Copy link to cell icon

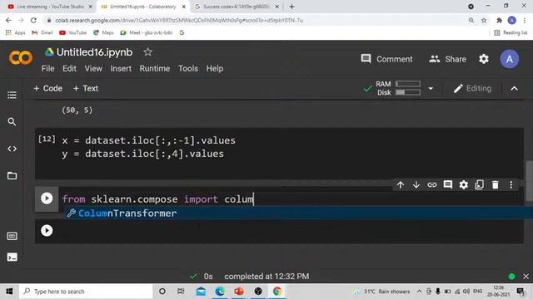coord(432,184)
